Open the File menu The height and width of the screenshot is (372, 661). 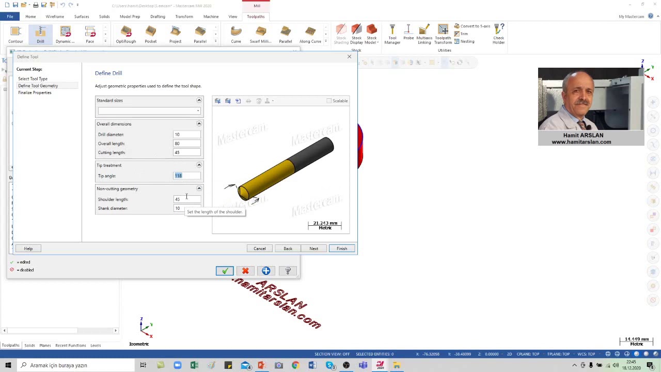10,17
